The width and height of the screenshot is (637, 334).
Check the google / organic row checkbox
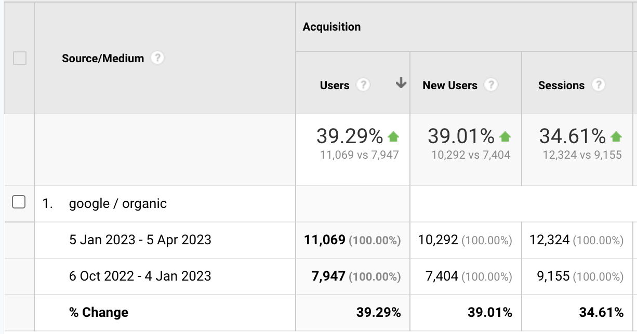(x=19, y=202)
